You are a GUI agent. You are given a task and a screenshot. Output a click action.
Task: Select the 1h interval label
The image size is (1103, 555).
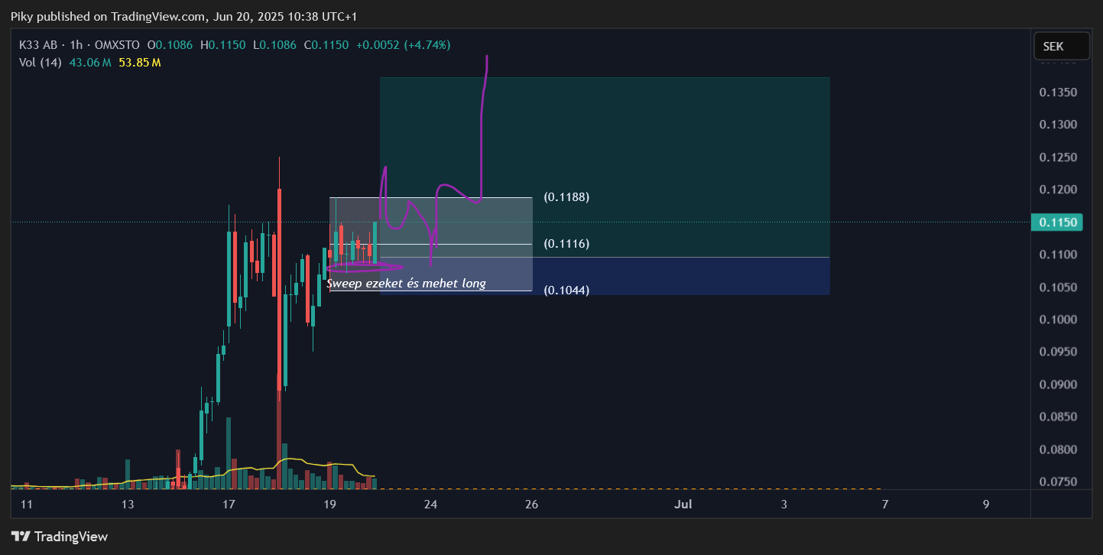click(x=76, y=45)
